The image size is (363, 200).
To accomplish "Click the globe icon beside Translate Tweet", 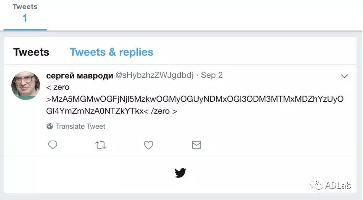I will (x=50, y=126).
